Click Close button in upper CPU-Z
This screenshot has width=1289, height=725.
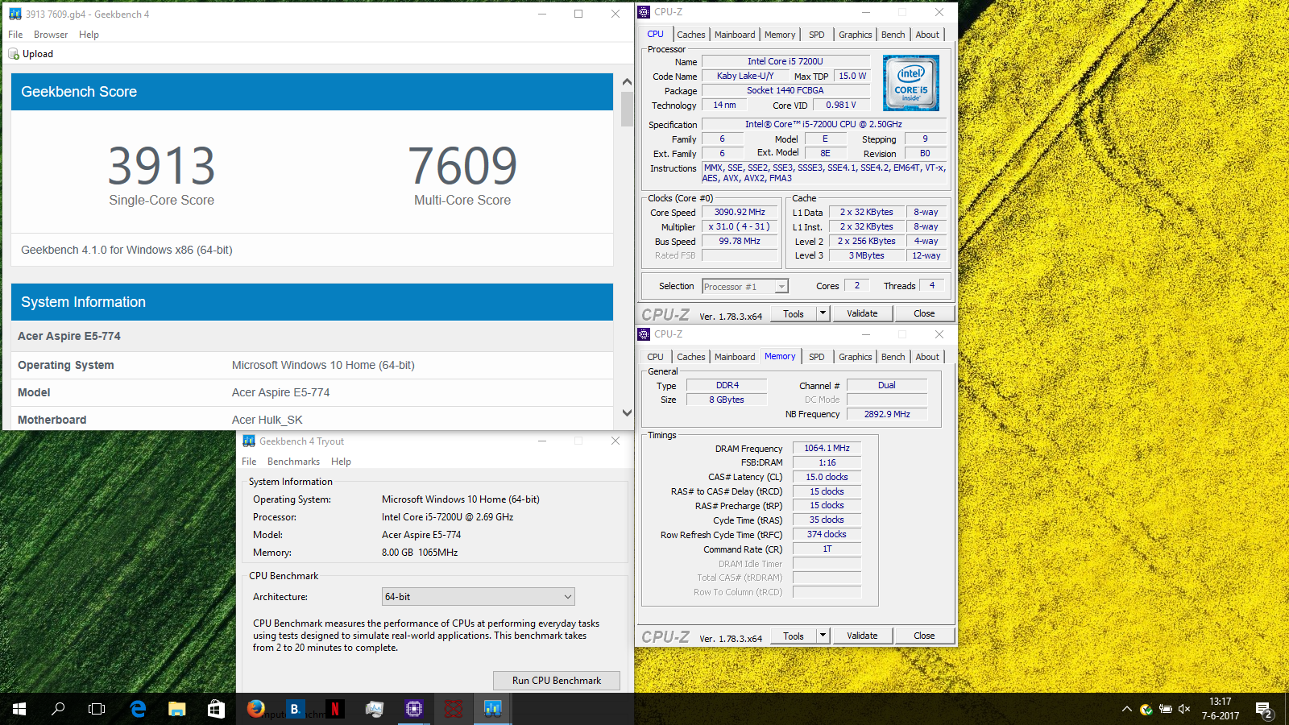924,313
